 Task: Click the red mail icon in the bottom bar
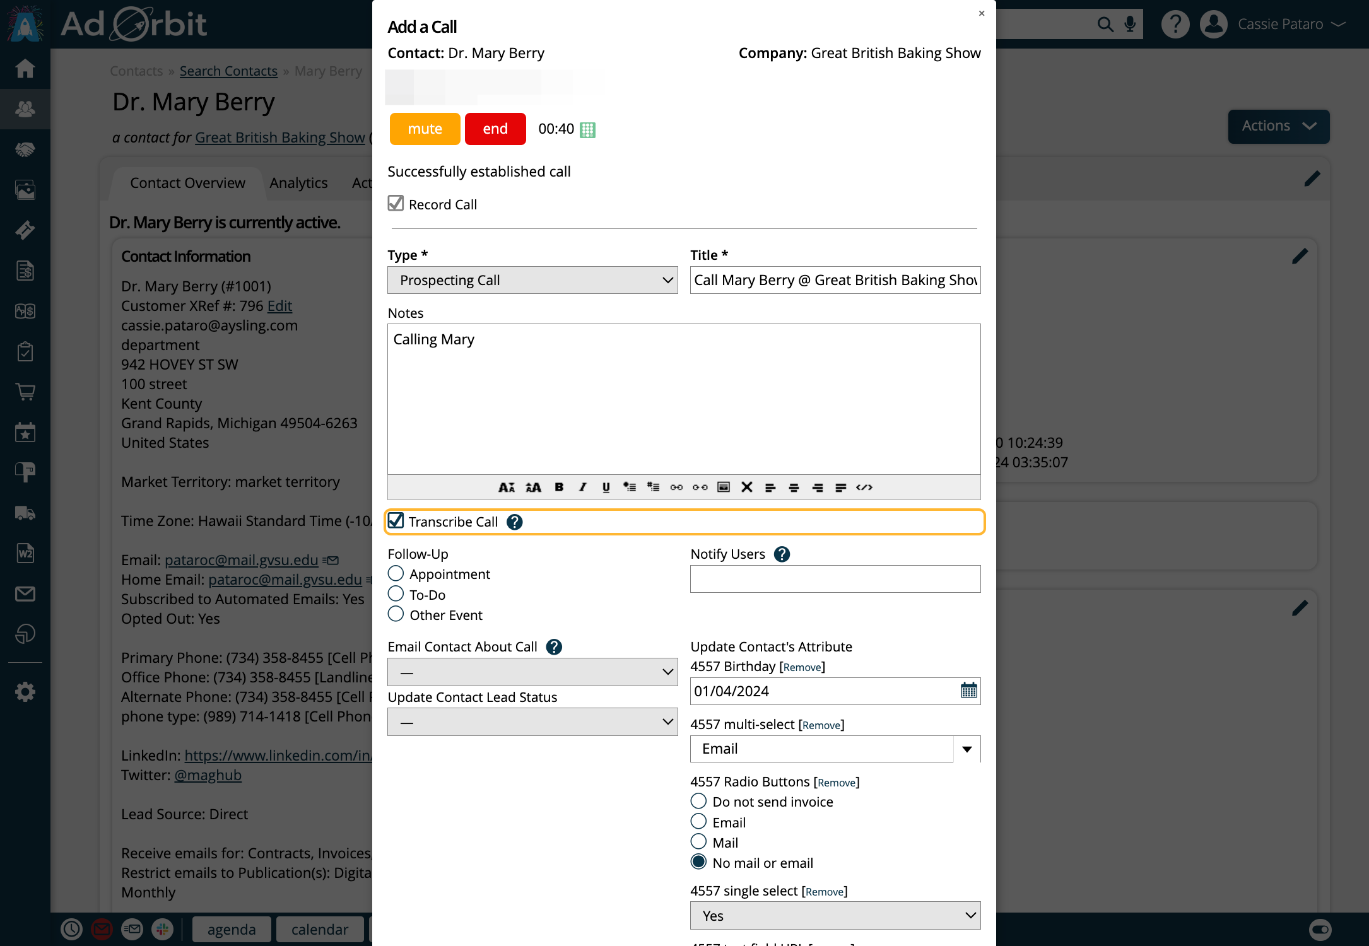coord(102,929)
